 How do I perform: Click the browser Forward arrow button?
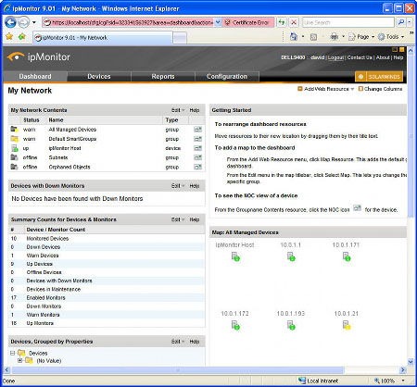point(24,22)
